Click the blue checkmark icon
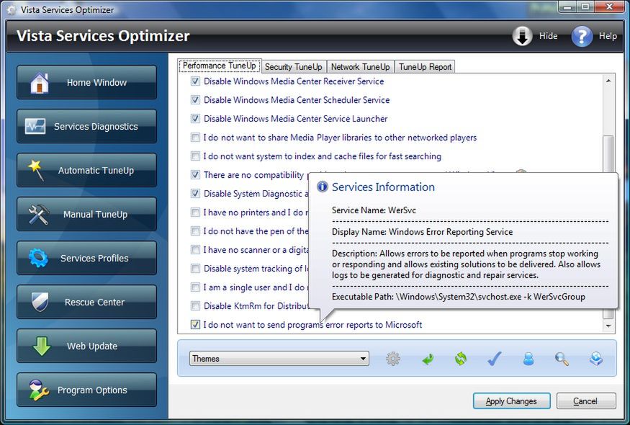 click(494, 358)
